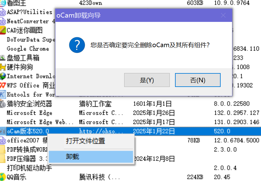Select the 硬件狗狗 entry
Viewport: 261px width, 181px height.
(x=20, y=67)
